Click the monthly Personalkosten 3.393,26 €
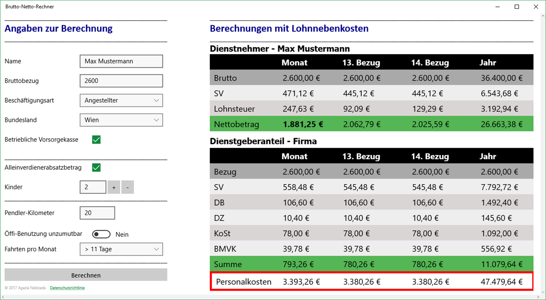 [x=301, y=282]
